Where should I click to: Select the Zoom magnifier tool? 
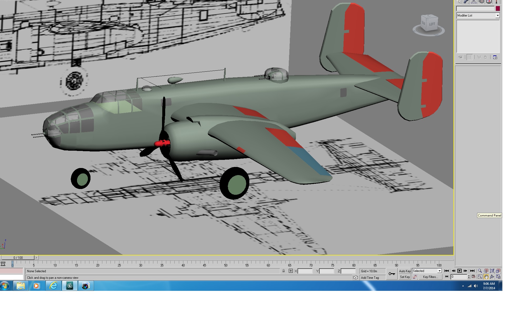pyautogui.click(x=480, y=271)
